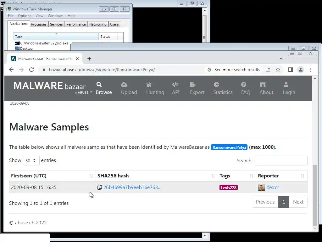The image size is (322, 242).
Task: Click the Next pagination button
Action: 298,202
